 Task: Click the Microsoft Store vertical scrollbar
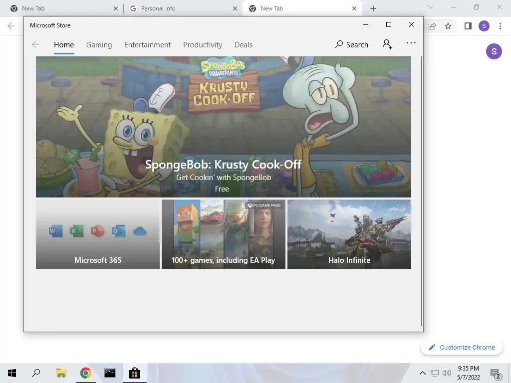pyautogui.click(x=422, y=191)
